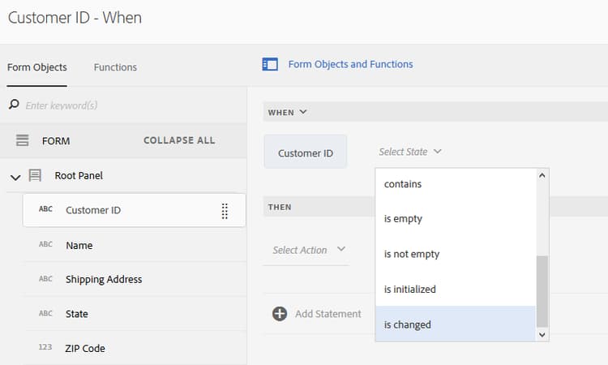The width and height of the screenshot is (608, 365).
Task: Click the Customer ID drag handle
Action: pos(225,211)
